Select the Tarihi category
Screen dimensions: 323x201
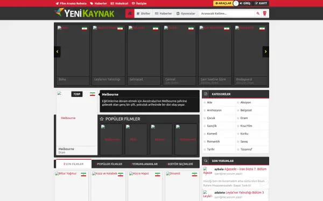[x=210, y=150]
